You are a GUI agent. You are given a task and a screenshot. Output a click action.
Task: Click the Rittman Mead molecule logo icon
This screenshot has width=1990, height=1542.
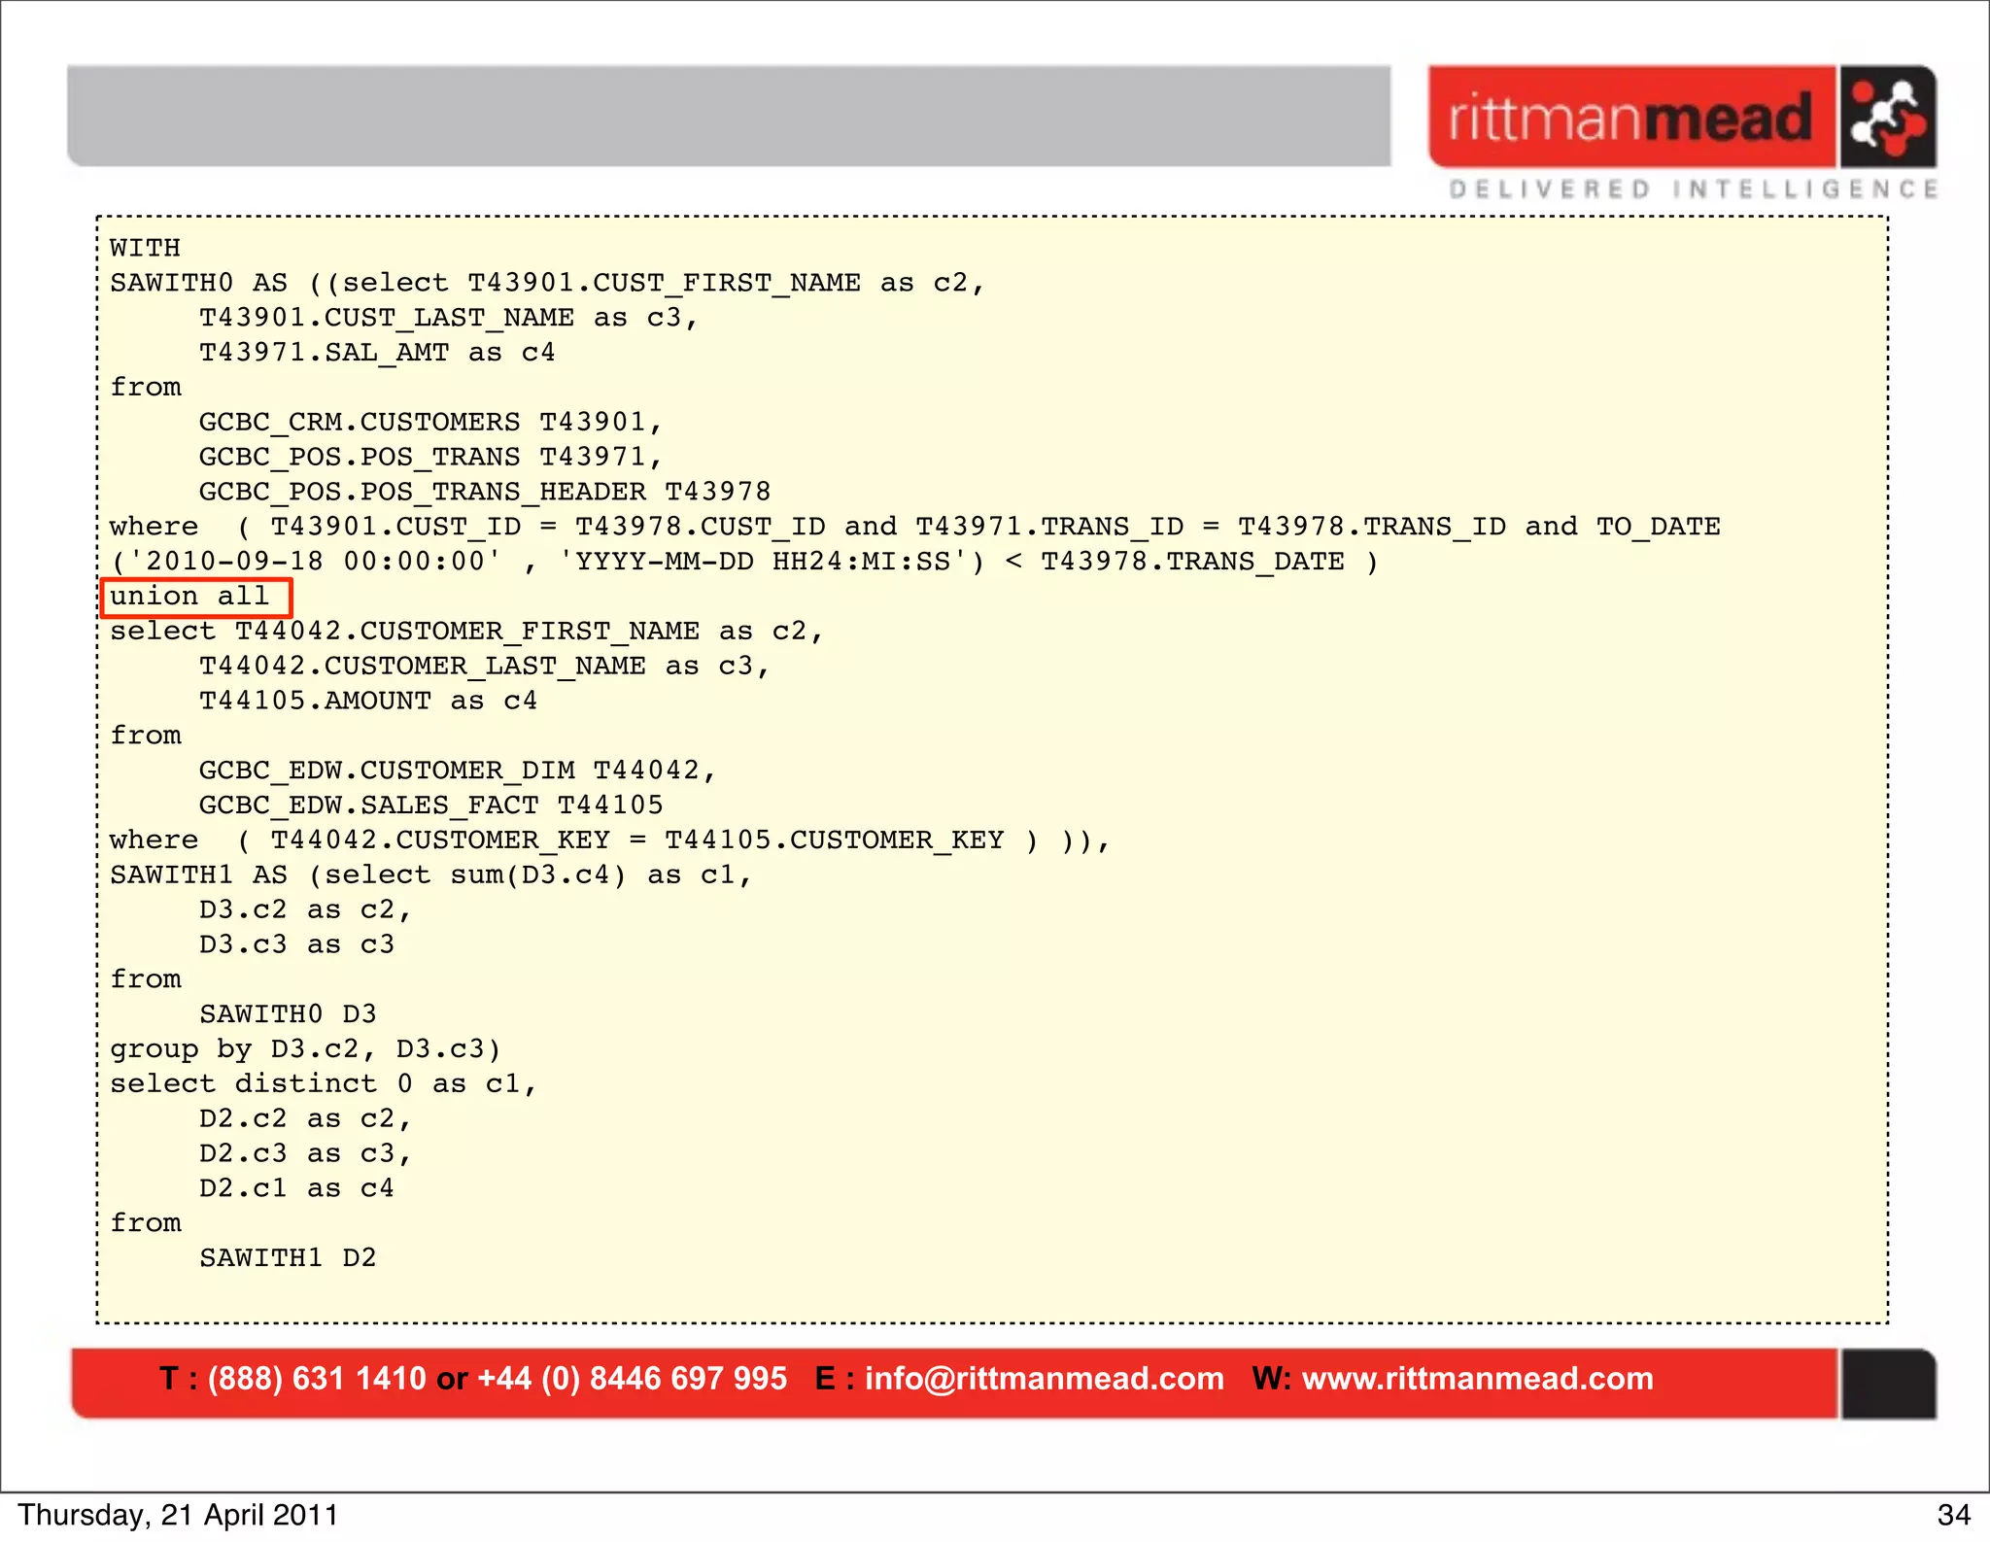coord(1888,118)
